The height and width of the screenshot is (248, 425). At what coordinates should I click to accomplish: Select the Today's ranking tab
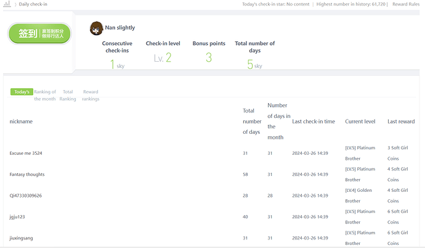tap(22, 92)
